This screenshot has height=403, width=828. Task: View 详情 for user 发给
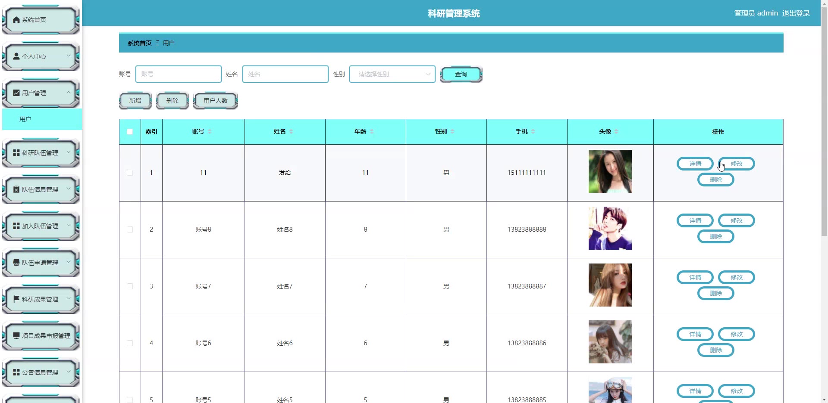click(695, 164)
